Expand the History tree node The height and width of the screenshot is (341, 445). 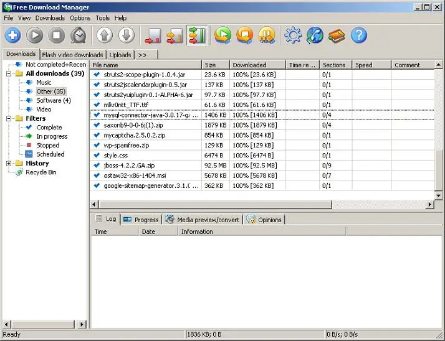pos(9,163)
